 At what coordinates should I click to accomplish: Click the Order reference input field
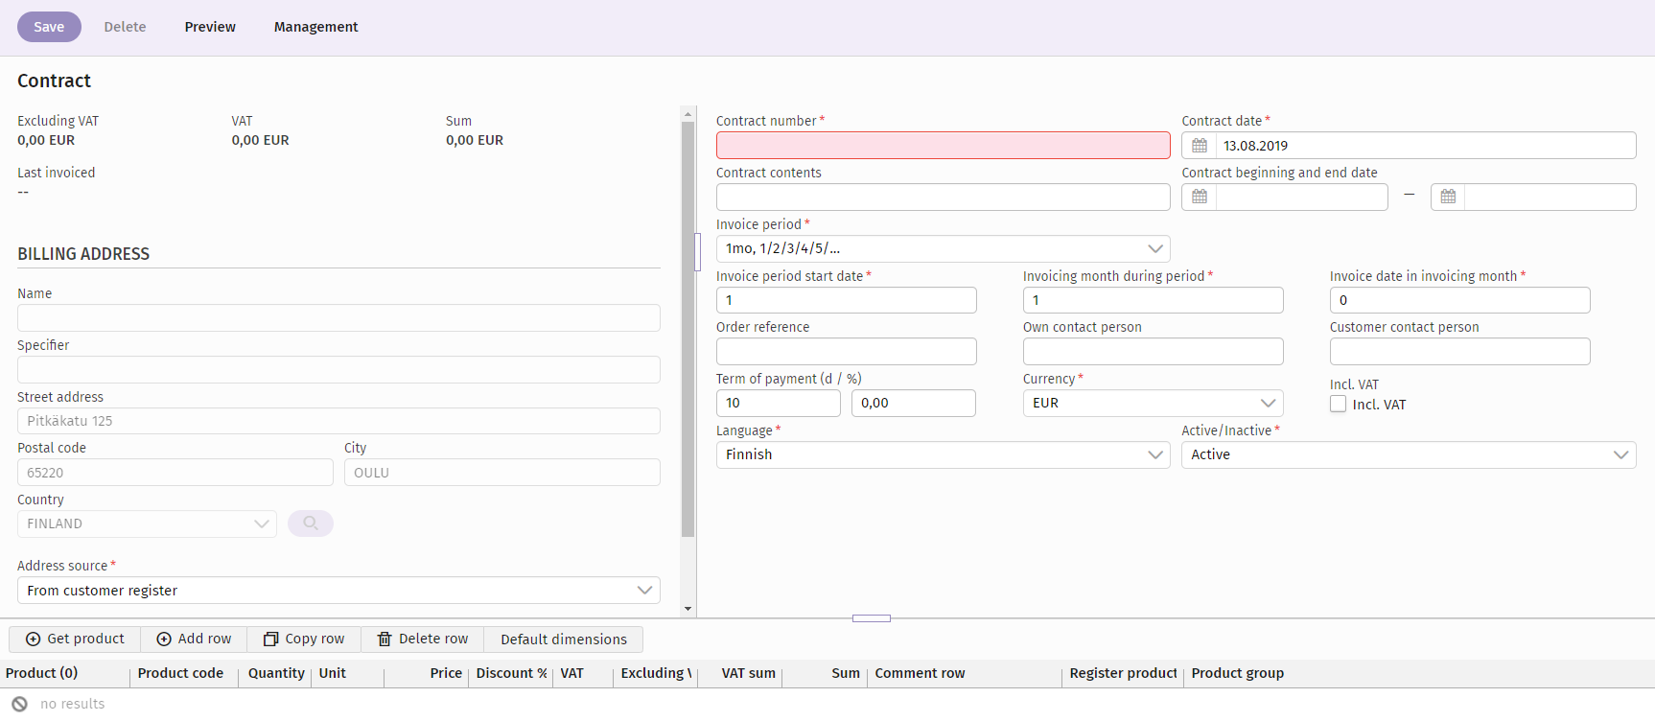point(847,352)
